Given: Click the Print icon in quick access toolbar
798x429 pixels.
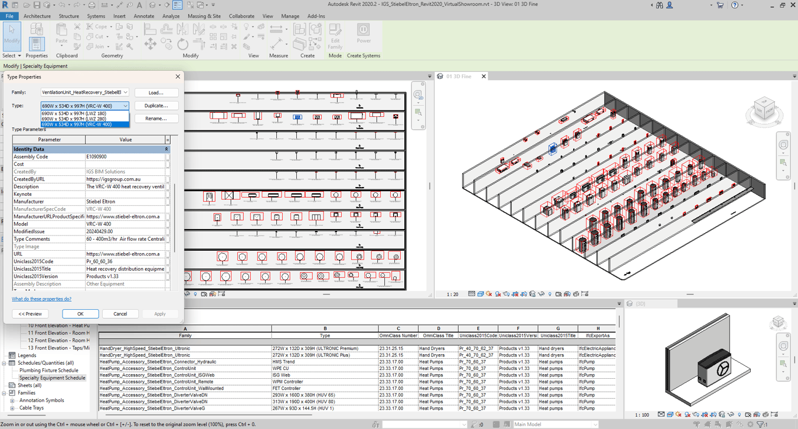Looking at the screenshot, I should 92,5.
